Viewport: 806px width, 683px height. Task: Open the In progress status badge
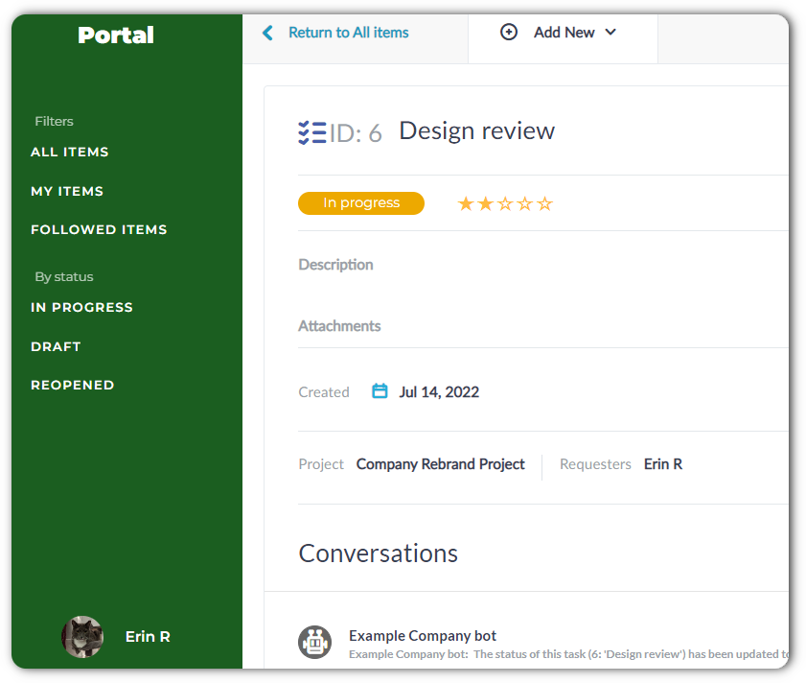click(360, 203)
